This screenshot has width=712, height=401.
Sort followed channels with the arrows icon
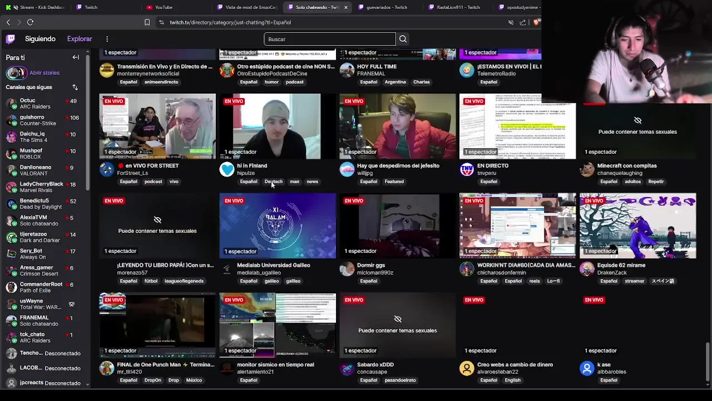[x=75, y=87]
